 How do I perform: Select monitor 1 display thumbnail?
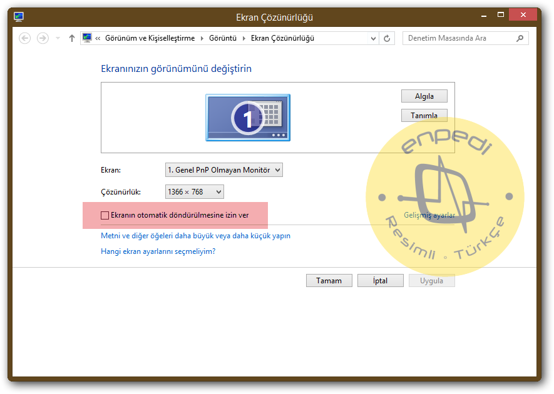pos(248,118)
